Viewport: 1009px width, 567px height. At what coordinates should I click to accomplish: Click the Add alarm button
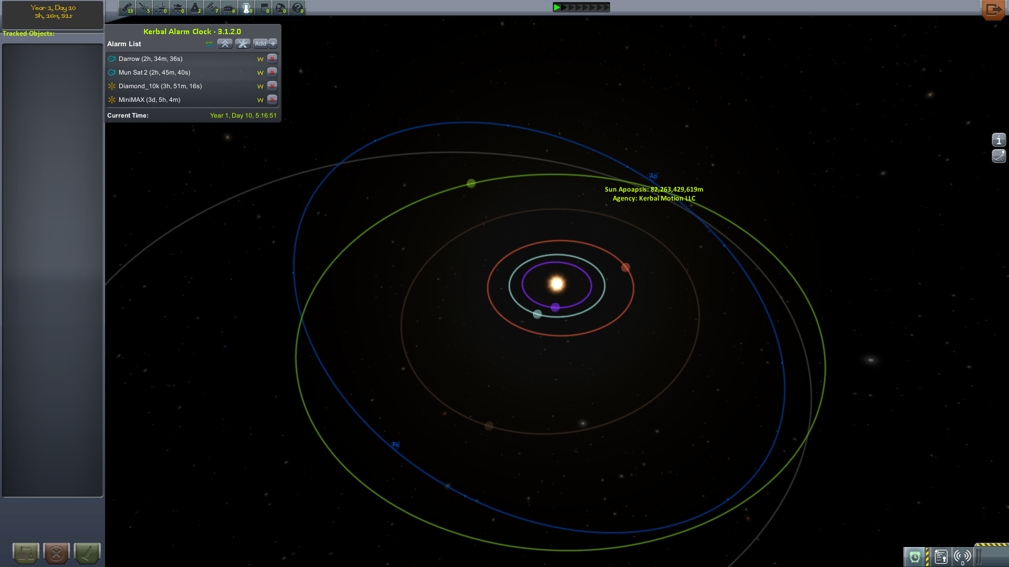[x=261, y=44]
